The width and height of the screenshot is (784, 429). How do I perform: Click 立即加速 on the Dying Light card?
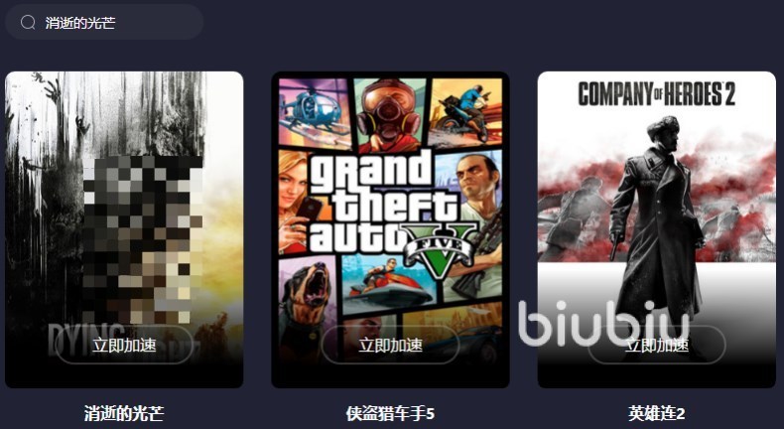point(124,345)
